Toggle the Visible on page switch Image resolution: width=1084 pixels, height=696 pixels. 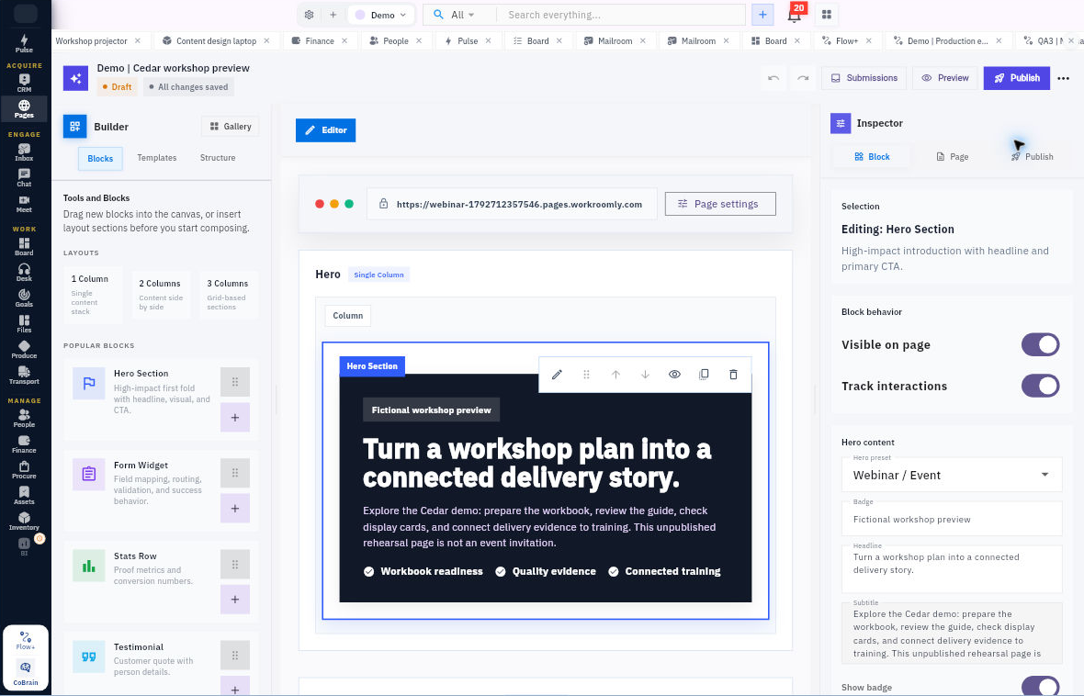tap(1041, 345)
